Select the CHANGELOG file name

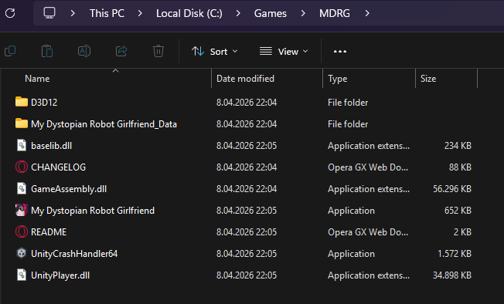[58, 167]
